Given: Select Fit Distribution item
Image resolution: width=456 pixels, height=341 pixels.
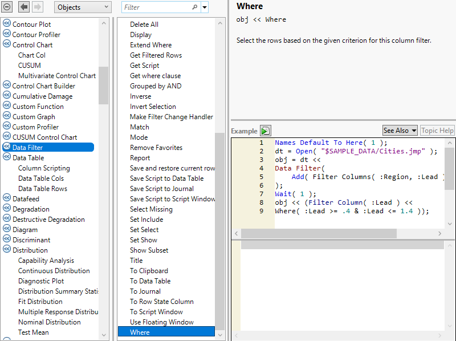Looking at the screenshot, I should click(40, 302).
